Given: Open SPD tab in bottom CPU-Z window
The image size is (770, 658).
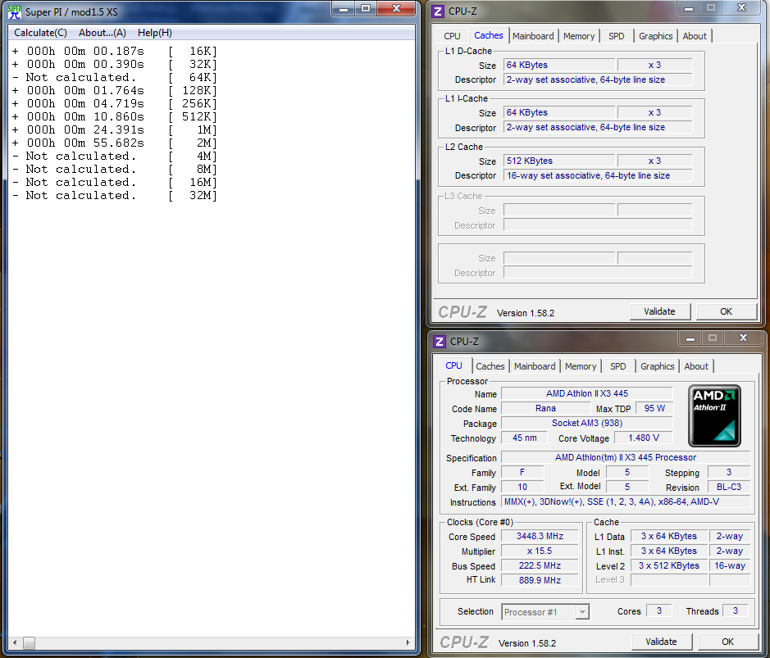Looking at the screenshot, I should (x=617, y=366).
